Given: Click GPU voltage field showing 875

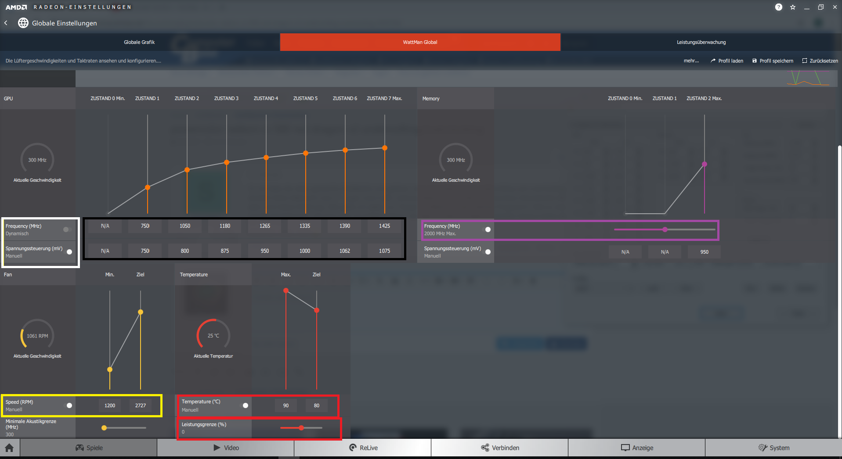Looking at the screenshot, I should pos(225,251).
